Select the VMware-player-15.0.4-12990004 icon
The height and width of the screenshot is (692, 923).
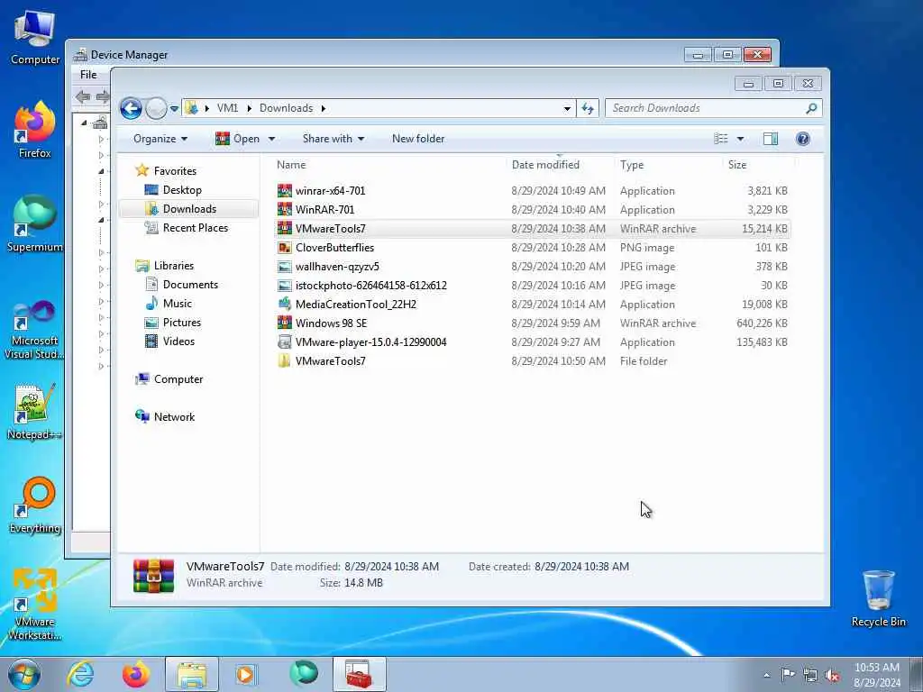tap(285, 341)
